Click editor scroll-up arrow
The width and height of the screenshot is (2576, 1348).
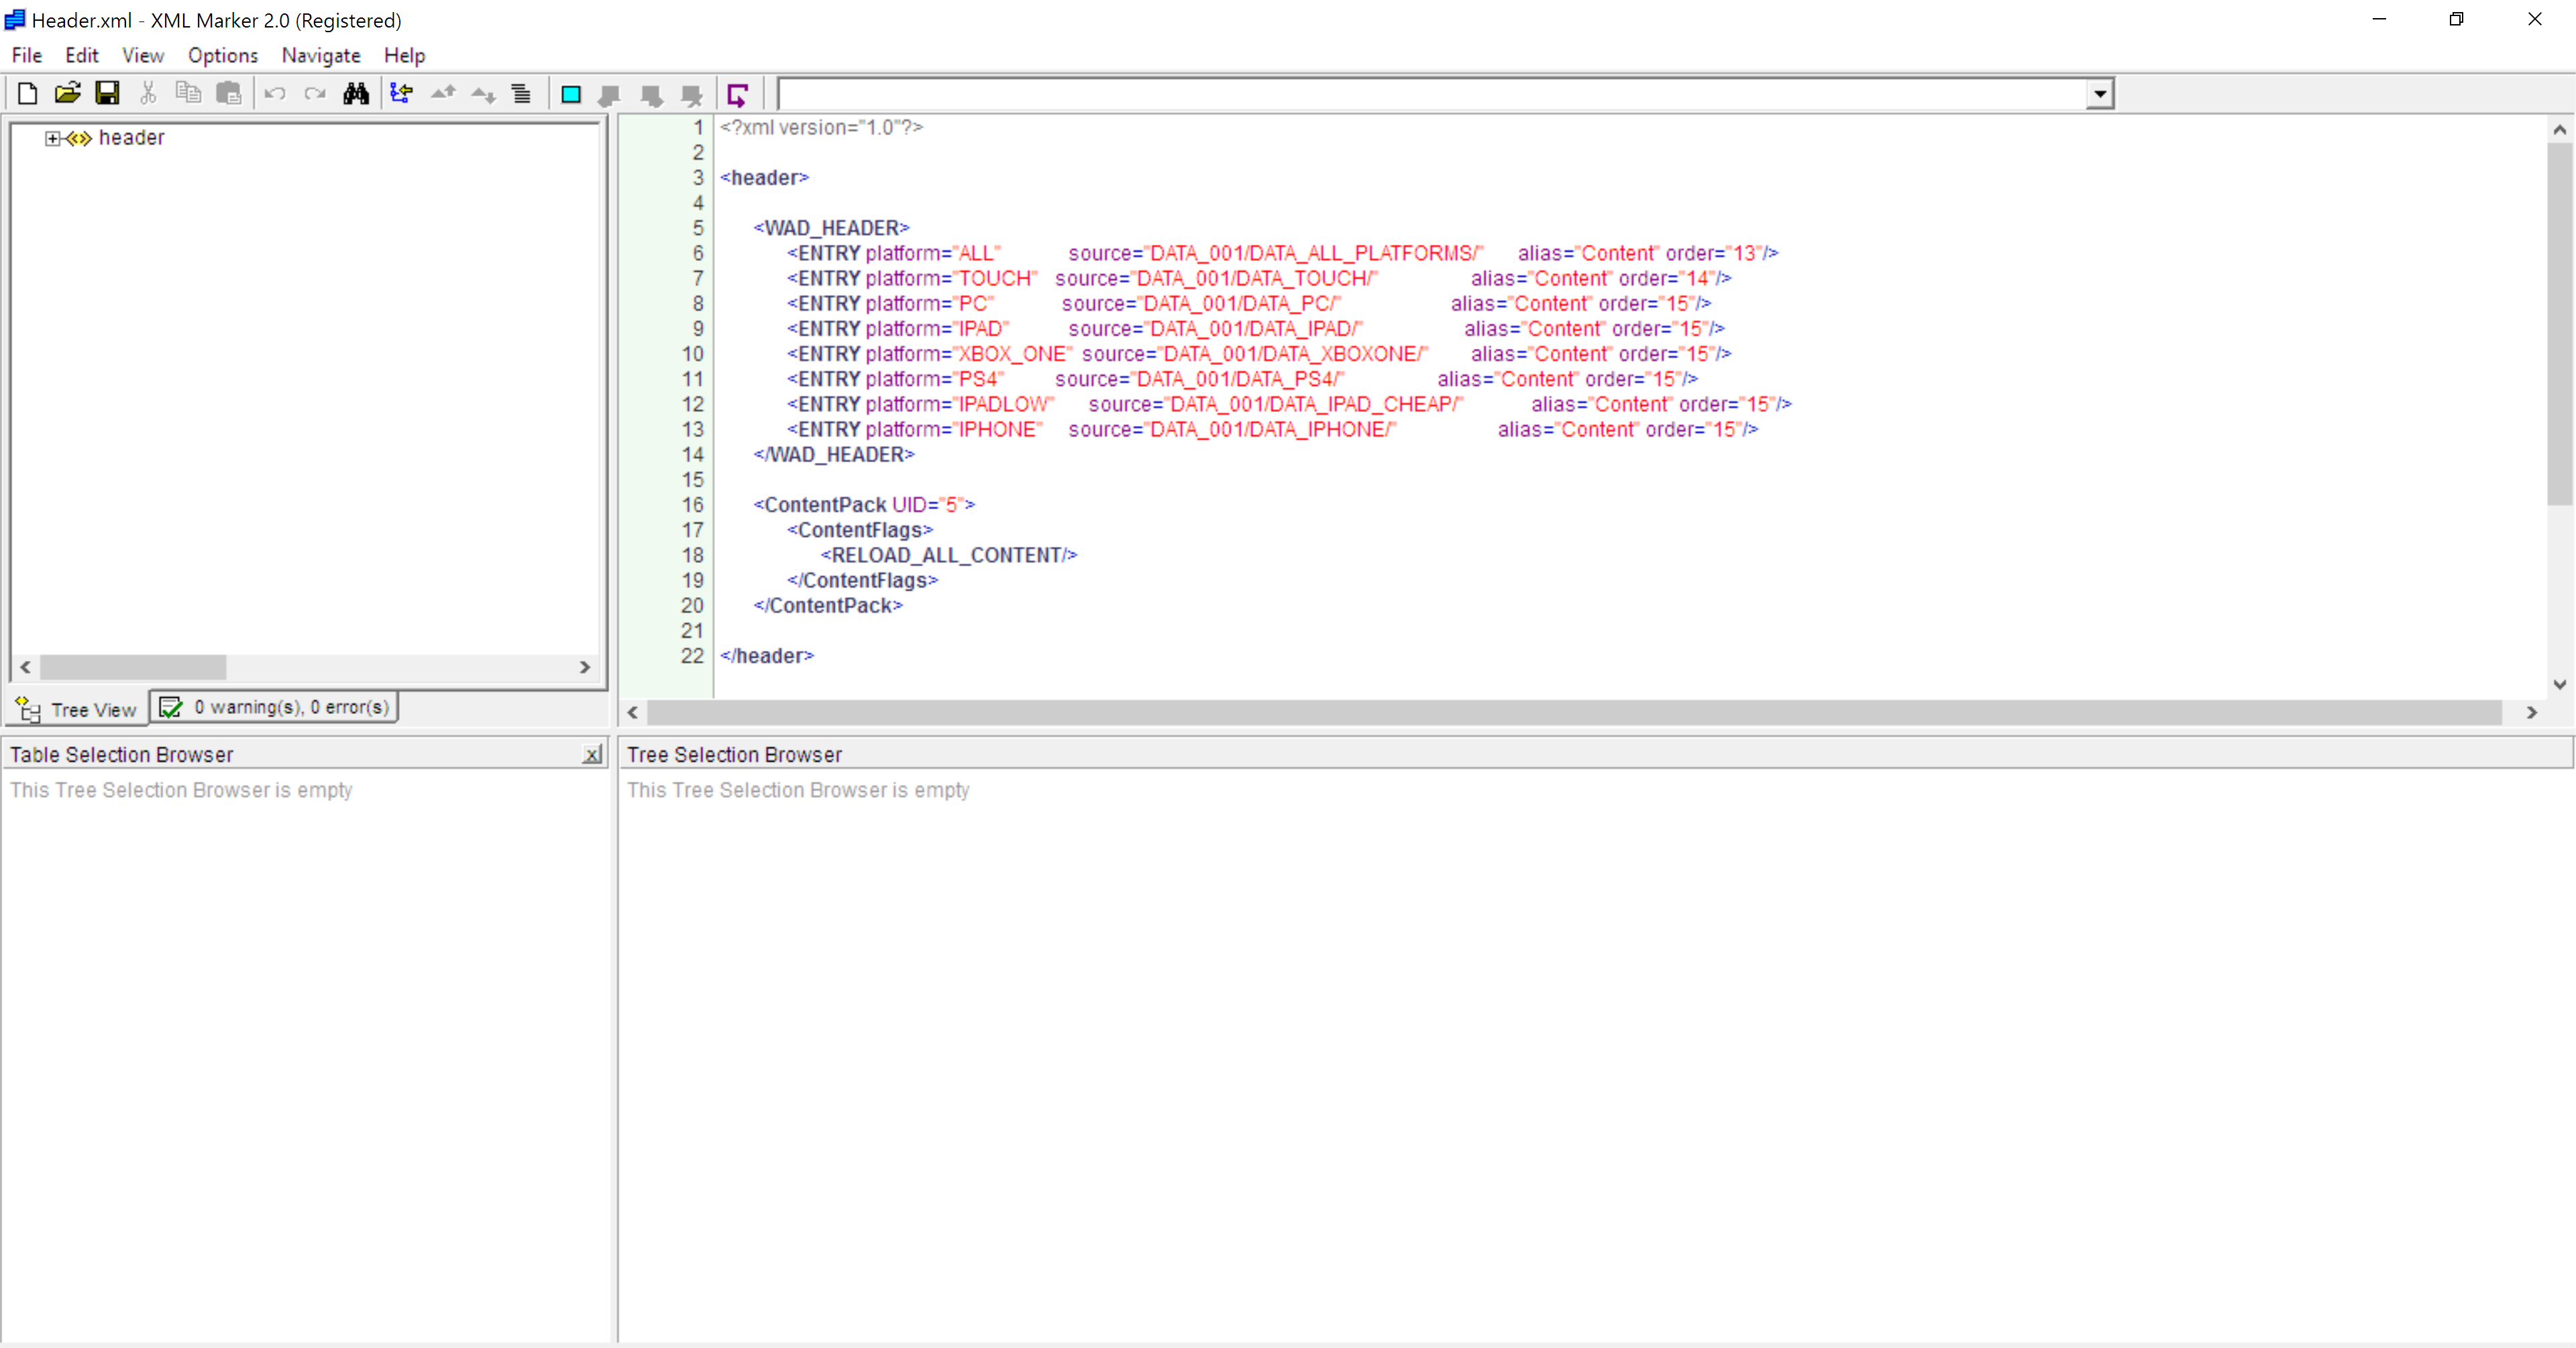pos(2559,130)
